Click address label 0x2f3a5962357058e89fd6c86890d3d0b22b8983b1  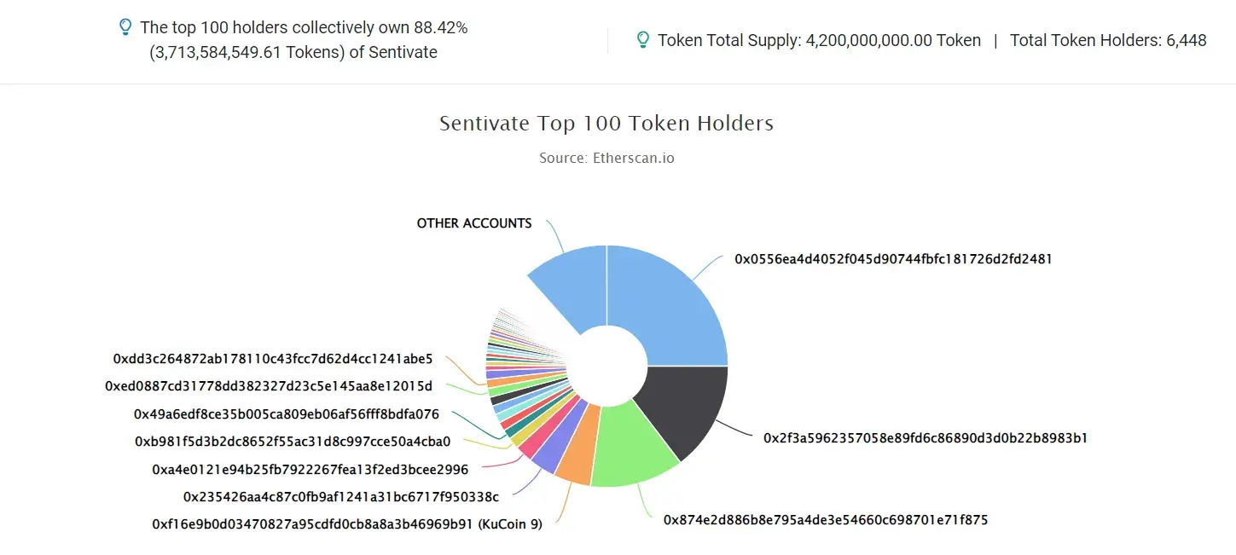[926, 438]
